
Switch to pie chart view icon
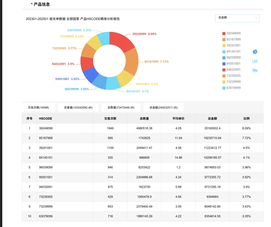point(255,52)
